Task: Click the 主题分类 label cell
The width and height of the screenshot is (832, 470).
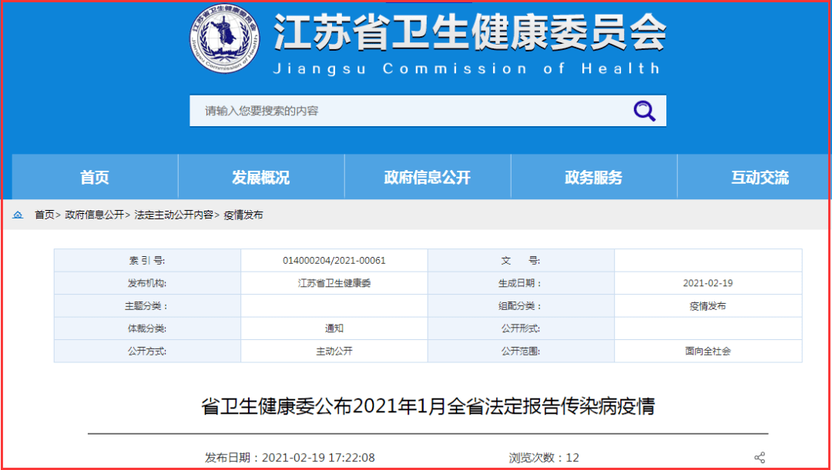Action: [147, 306]
